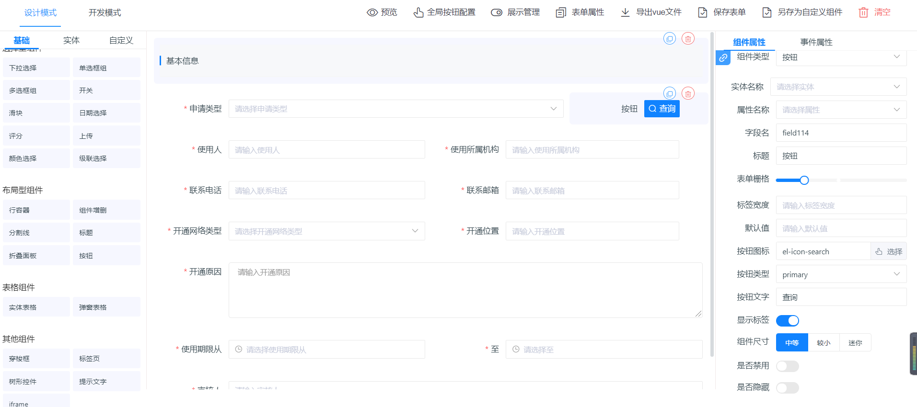The height and width of the screenshot is (407, 917).
Task: Click the 默认值 input field
Action: 841,228
